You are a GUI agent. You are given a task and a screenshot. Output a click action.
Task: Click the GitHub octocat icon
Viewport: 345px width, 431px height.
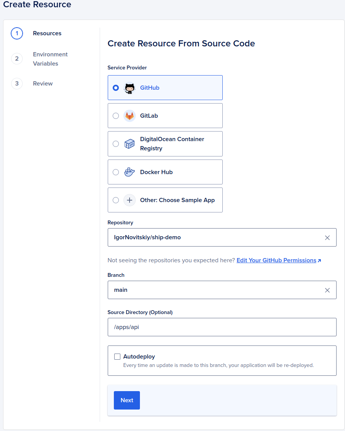coord(130,87)
